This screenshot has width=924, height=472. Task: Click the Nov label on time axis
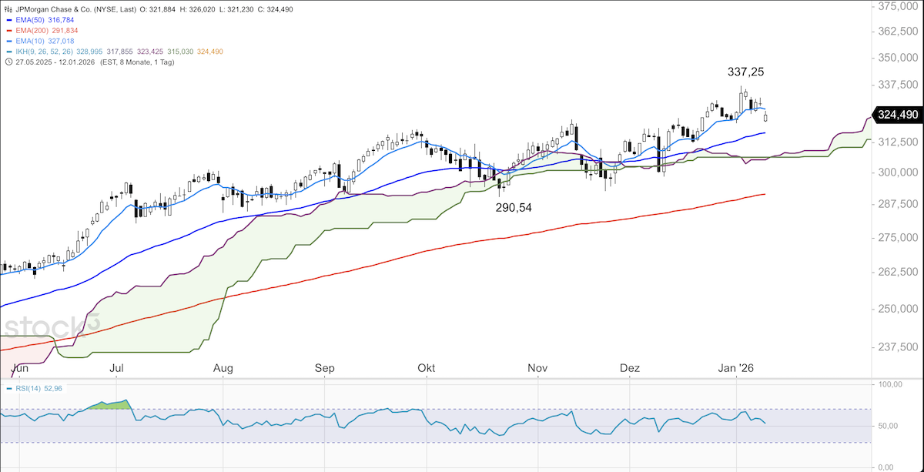537,369
